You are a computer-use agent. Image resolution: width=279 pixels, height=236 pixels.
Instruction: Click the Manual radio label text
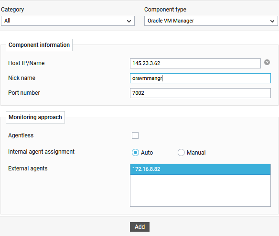[196, 153]
